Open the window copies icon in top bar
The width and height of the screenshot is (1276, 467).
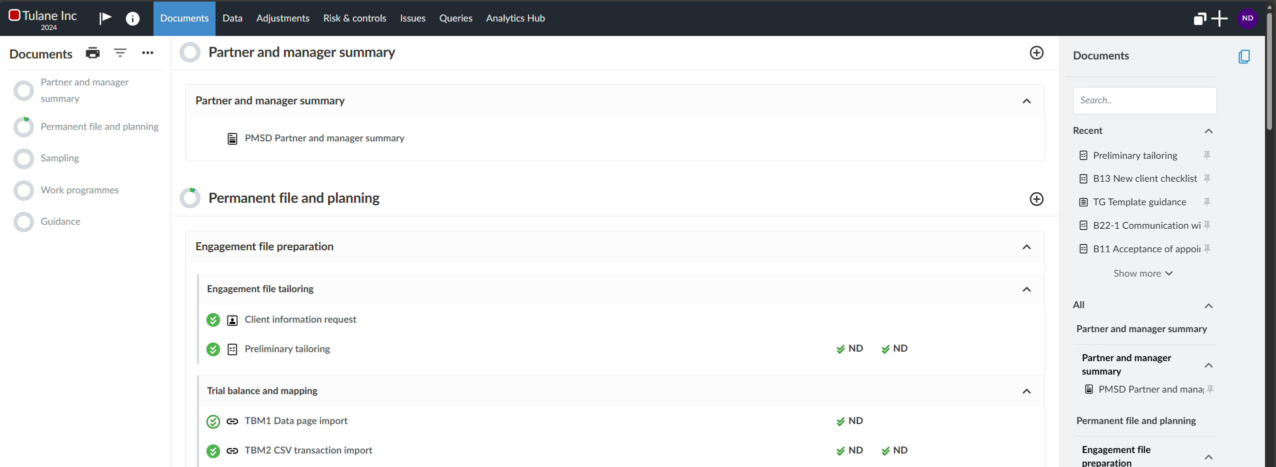pos(1200,19)
